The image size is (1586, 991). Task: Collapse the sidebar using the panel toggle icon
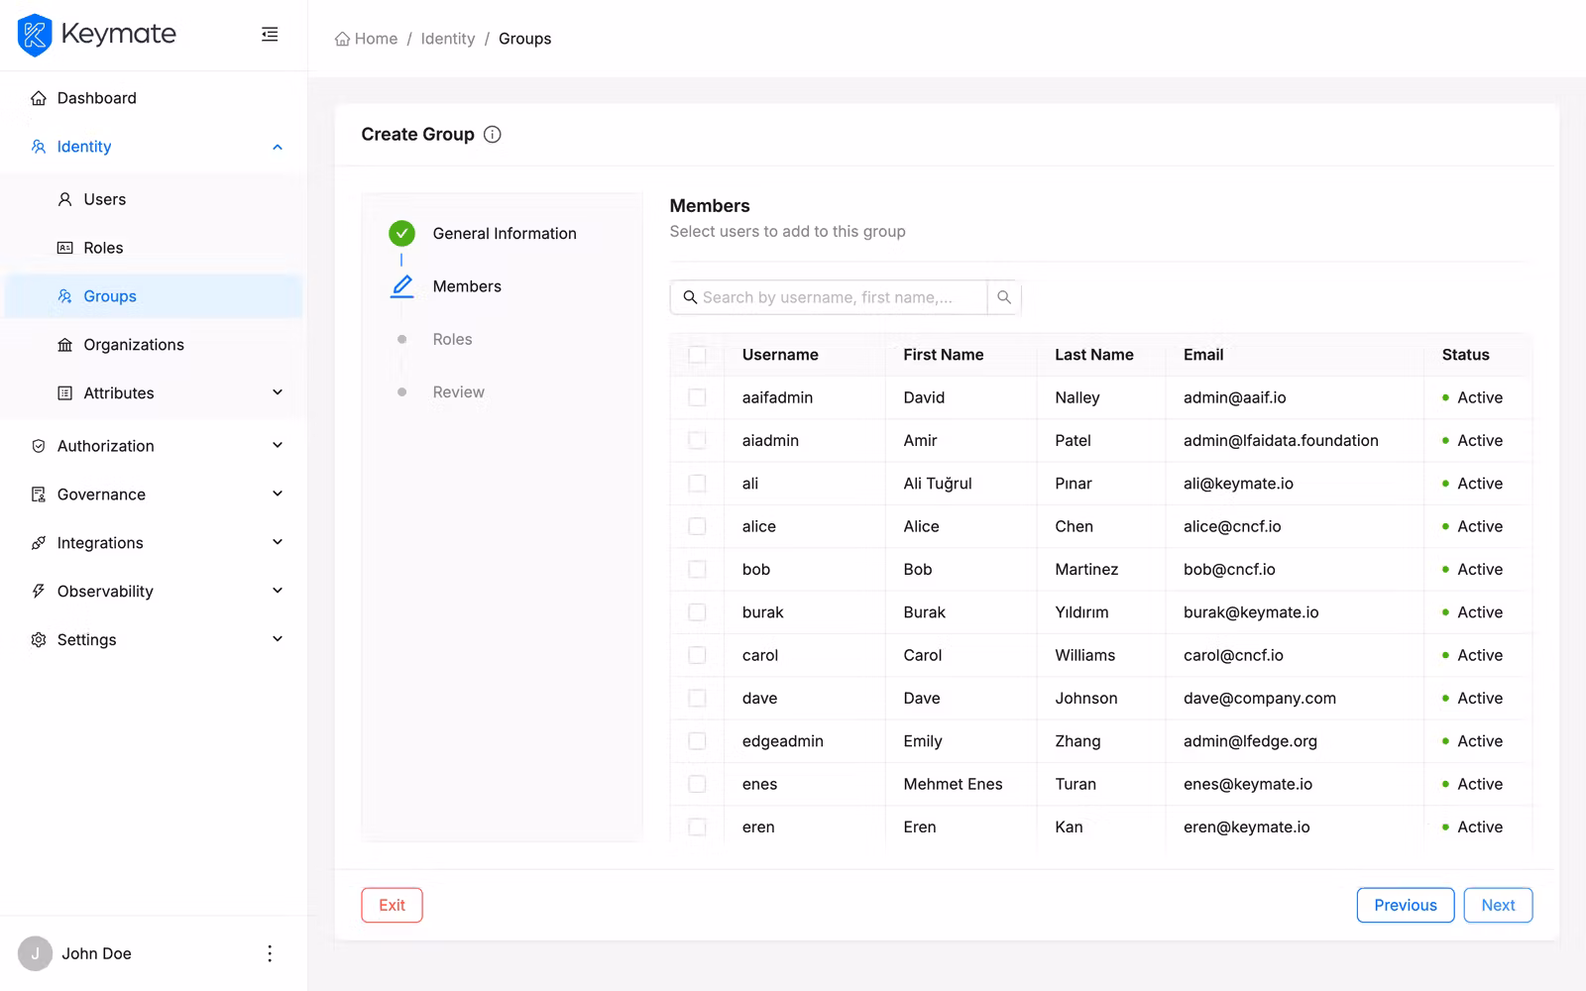point(269,34)
